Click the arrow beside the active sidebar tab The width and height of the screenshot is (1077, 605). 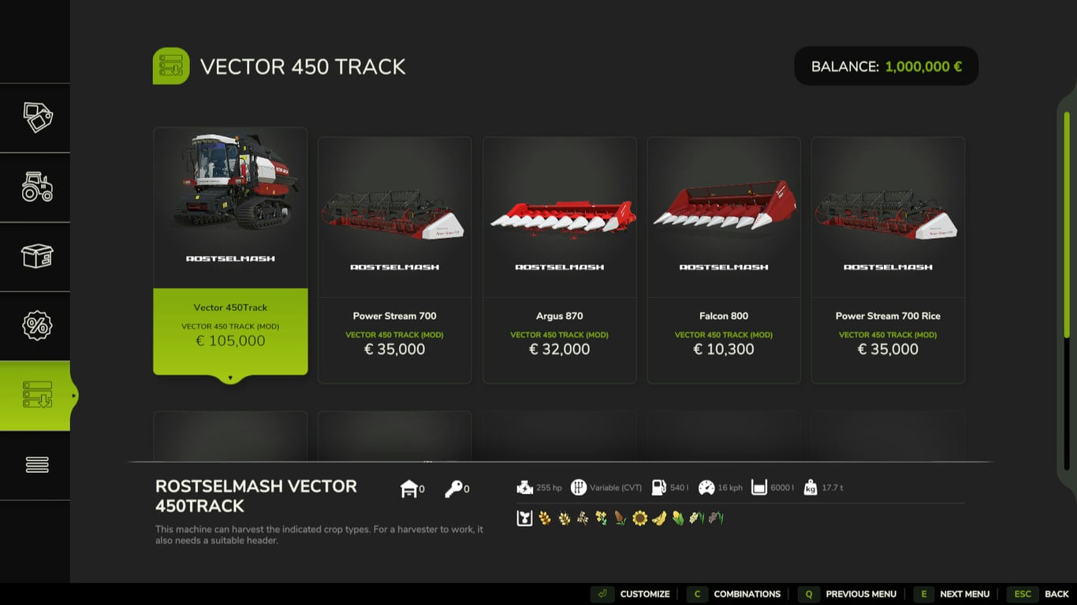74,395
